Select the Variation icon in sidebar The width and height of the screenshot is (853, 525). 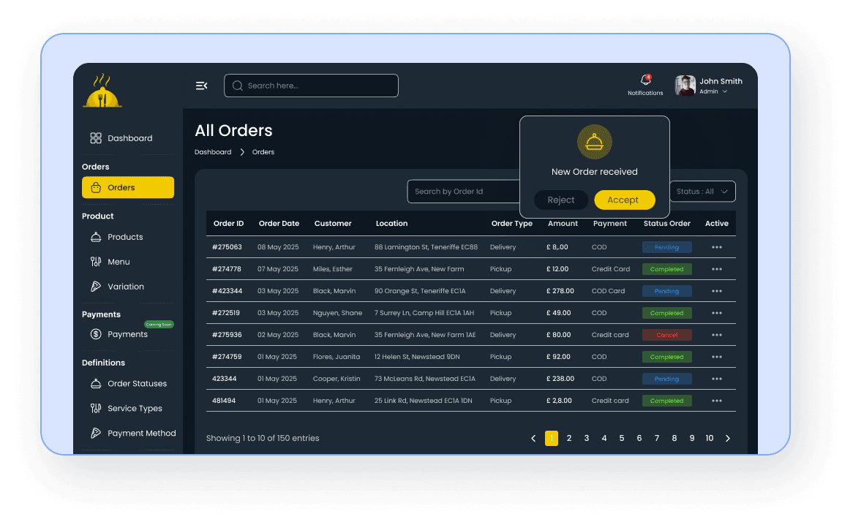point(96,286)
